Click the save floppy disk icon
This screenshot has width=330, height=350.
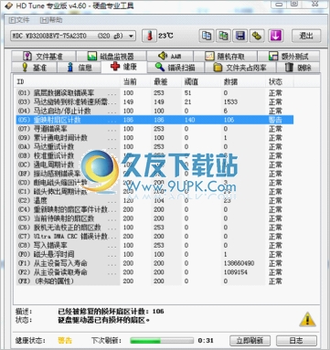tap(240, 36)
